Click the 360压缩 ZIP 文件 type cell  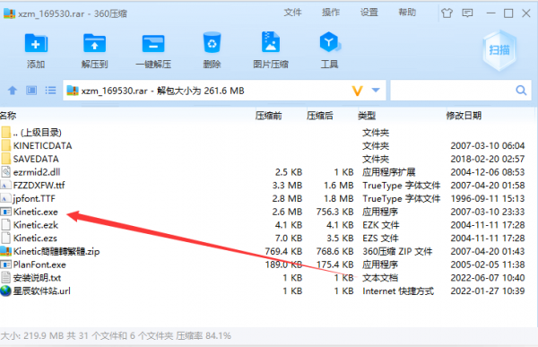(397, 251)
